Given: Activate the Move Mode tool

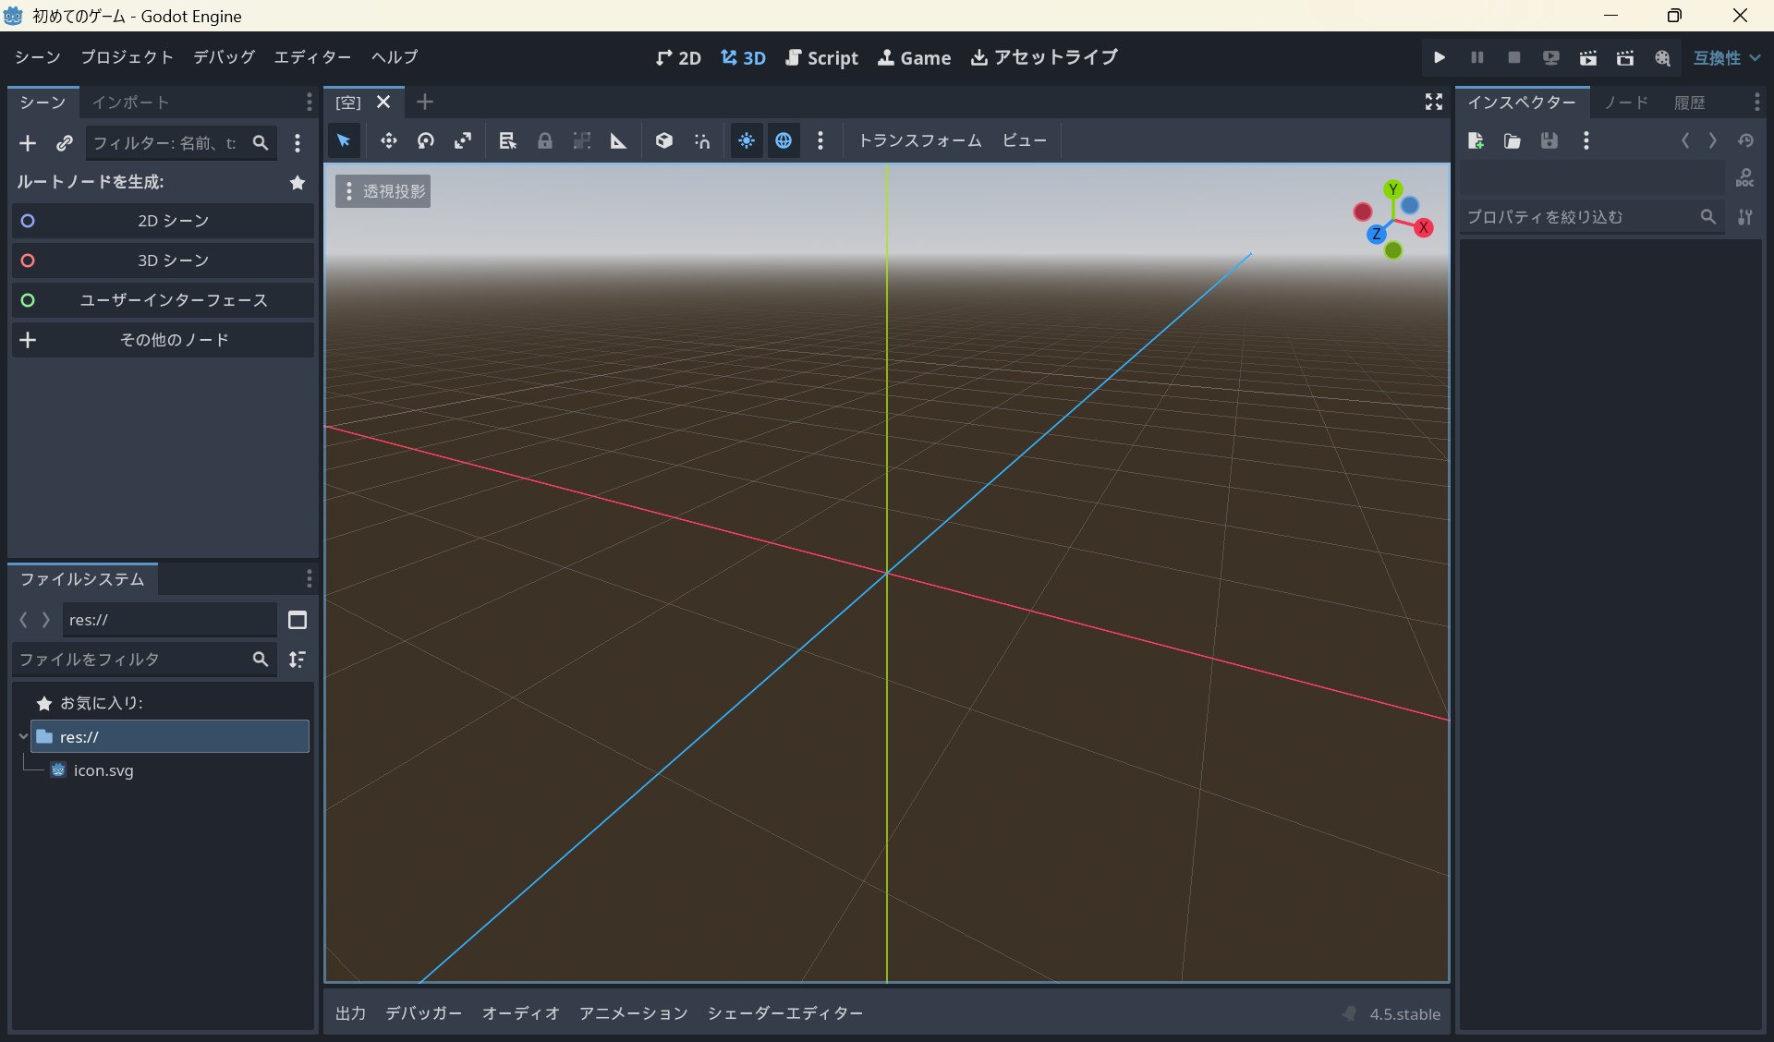Looking at the screenshot, I should [388, 140].
